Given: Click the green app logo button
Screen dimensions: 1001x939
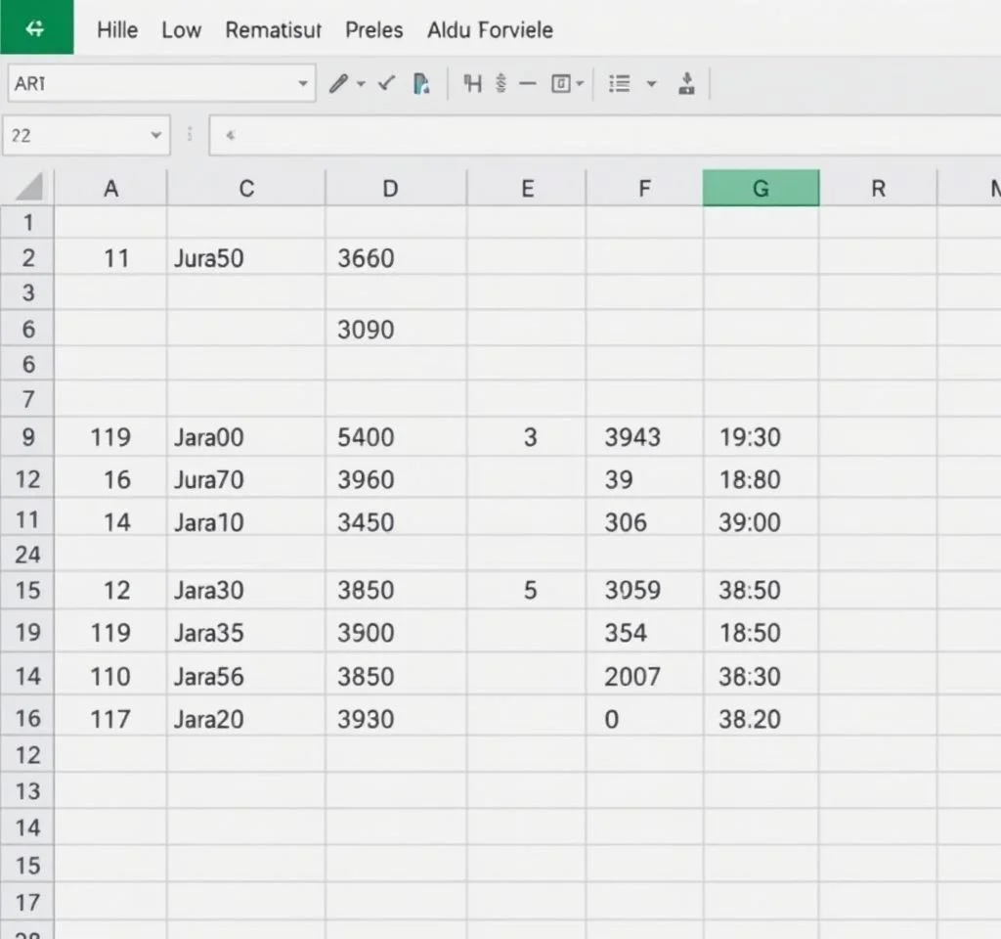Looking at the screenshot, I should pyautogui.click(x=36, y=27).
